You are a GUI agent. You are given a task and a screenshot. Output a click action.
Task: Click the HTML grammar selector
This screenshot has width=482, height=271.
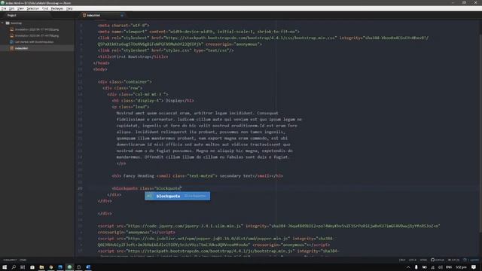(x=423, y=260)
